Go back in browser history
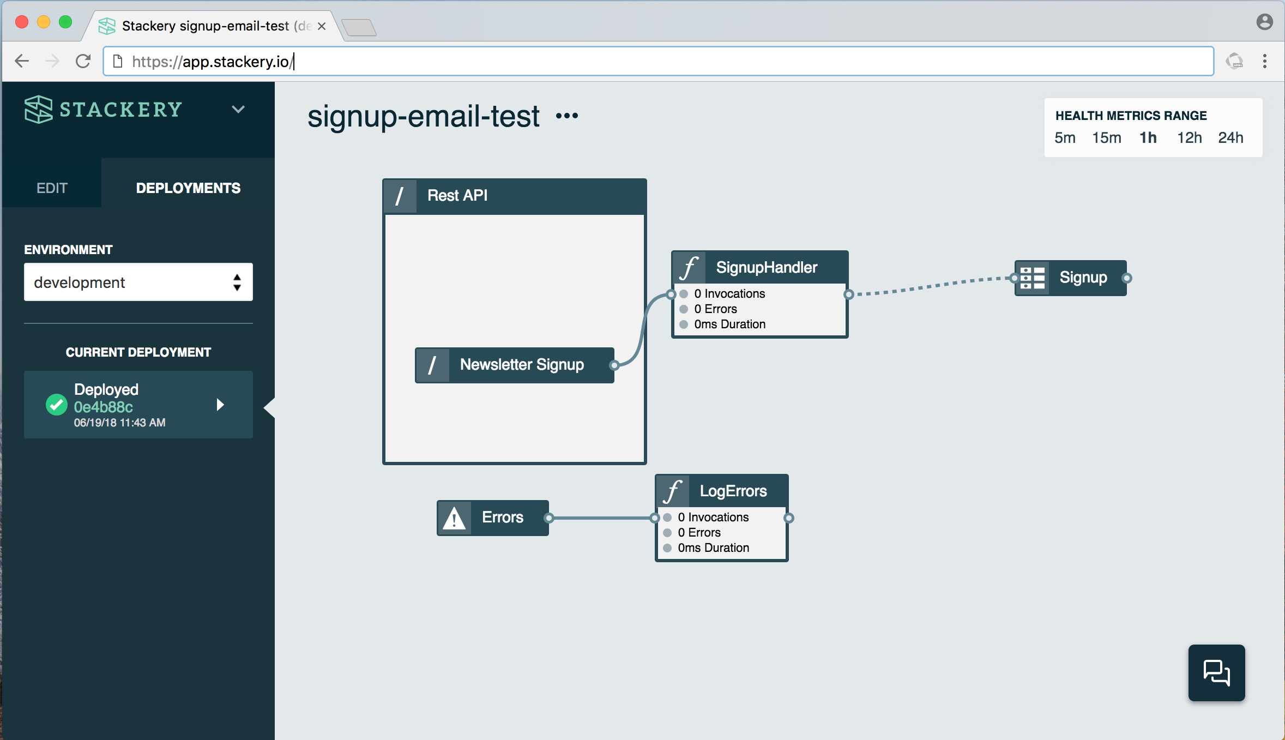 [x=22, y=61]
